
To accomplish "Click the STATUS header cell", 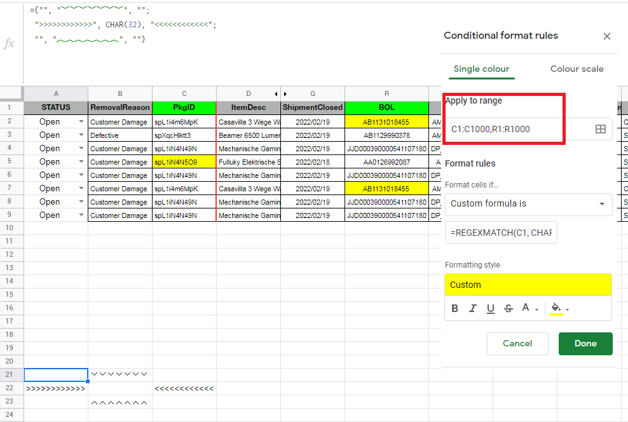I will click(x=56, y=107).
